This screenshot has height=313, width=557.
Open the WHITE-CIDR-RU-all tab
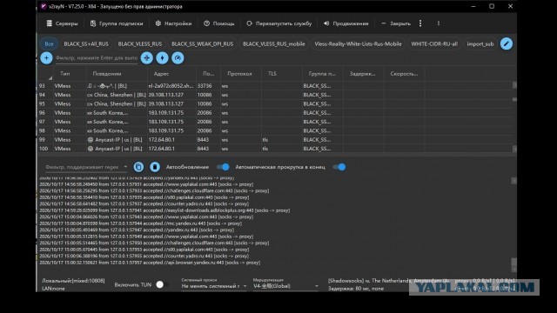click(x=434, y=44)
